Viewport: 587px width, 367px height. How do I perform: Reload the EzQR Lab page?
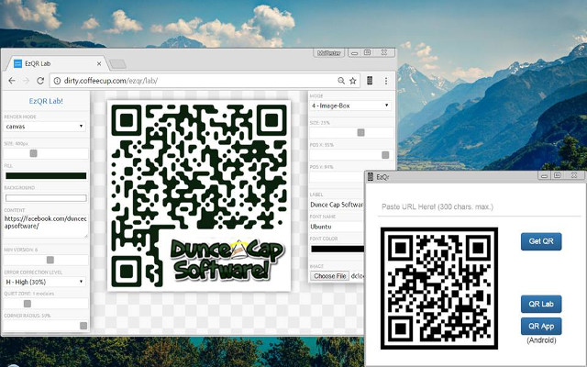[x=40, y=81]
